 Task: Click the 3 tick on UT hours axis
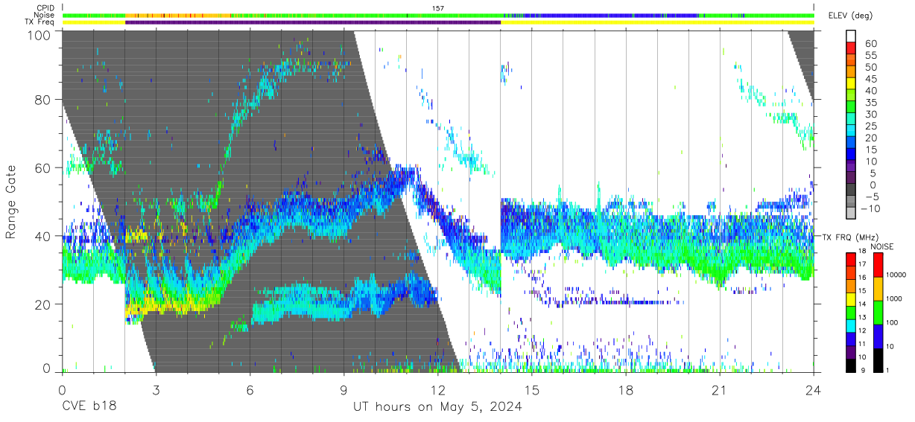(x=156, y=390)
